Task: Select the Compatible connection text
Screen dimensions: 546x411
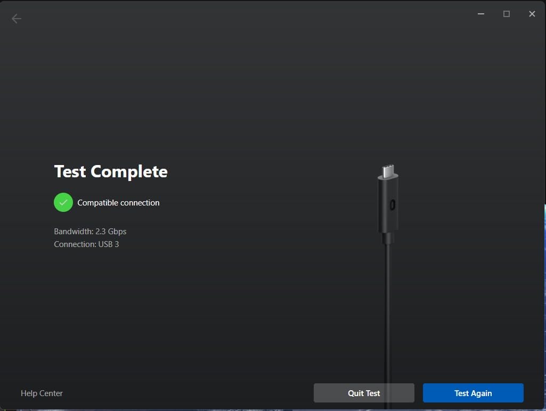Action: click(118, 203)
